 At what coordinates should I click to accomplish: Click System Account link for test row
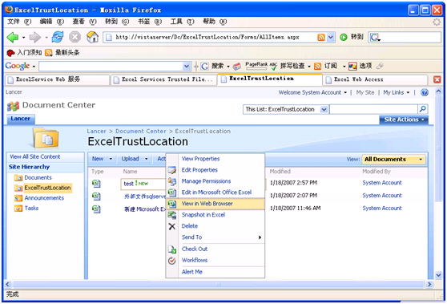click(382, 183)
